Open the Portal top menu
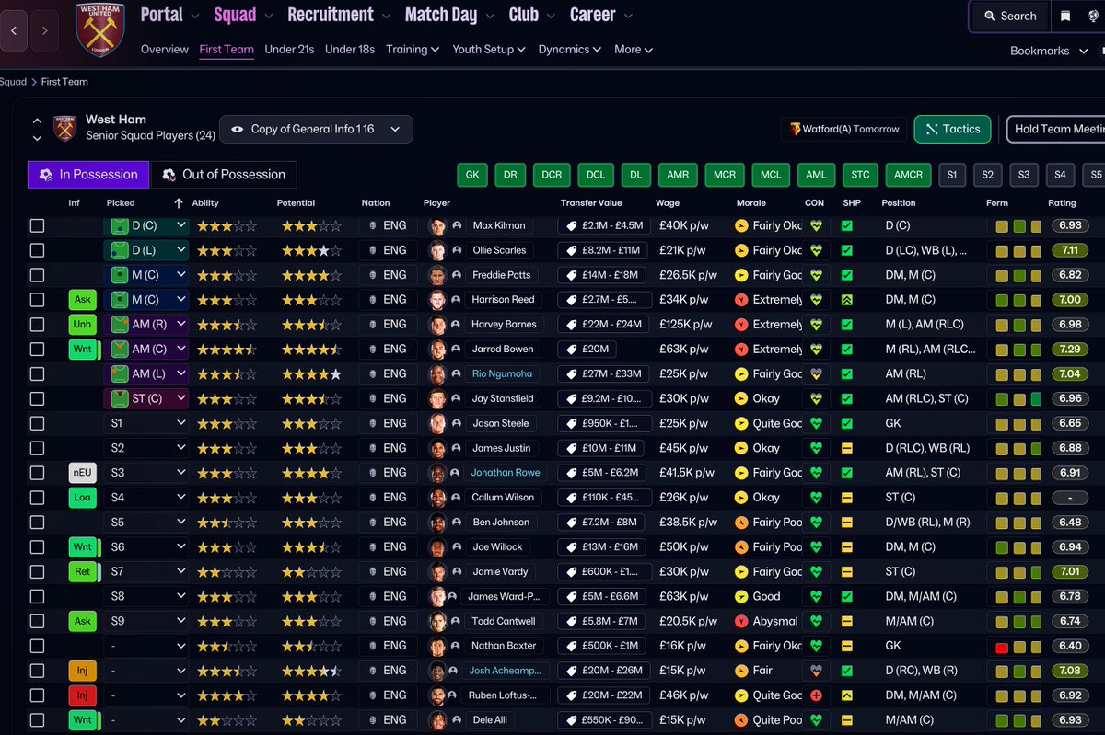The width and height of the screenshot is (1105, 735). point(170,15)
